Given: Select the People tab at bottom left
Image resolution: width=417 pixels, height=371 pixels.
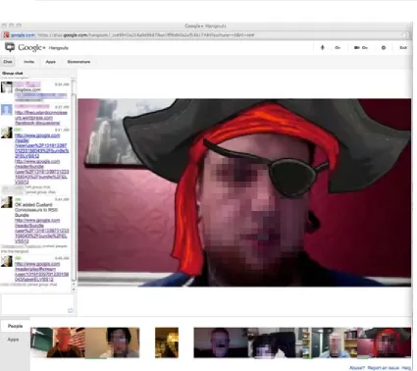Looking at the screenshot, I should (x=15, y=326).
